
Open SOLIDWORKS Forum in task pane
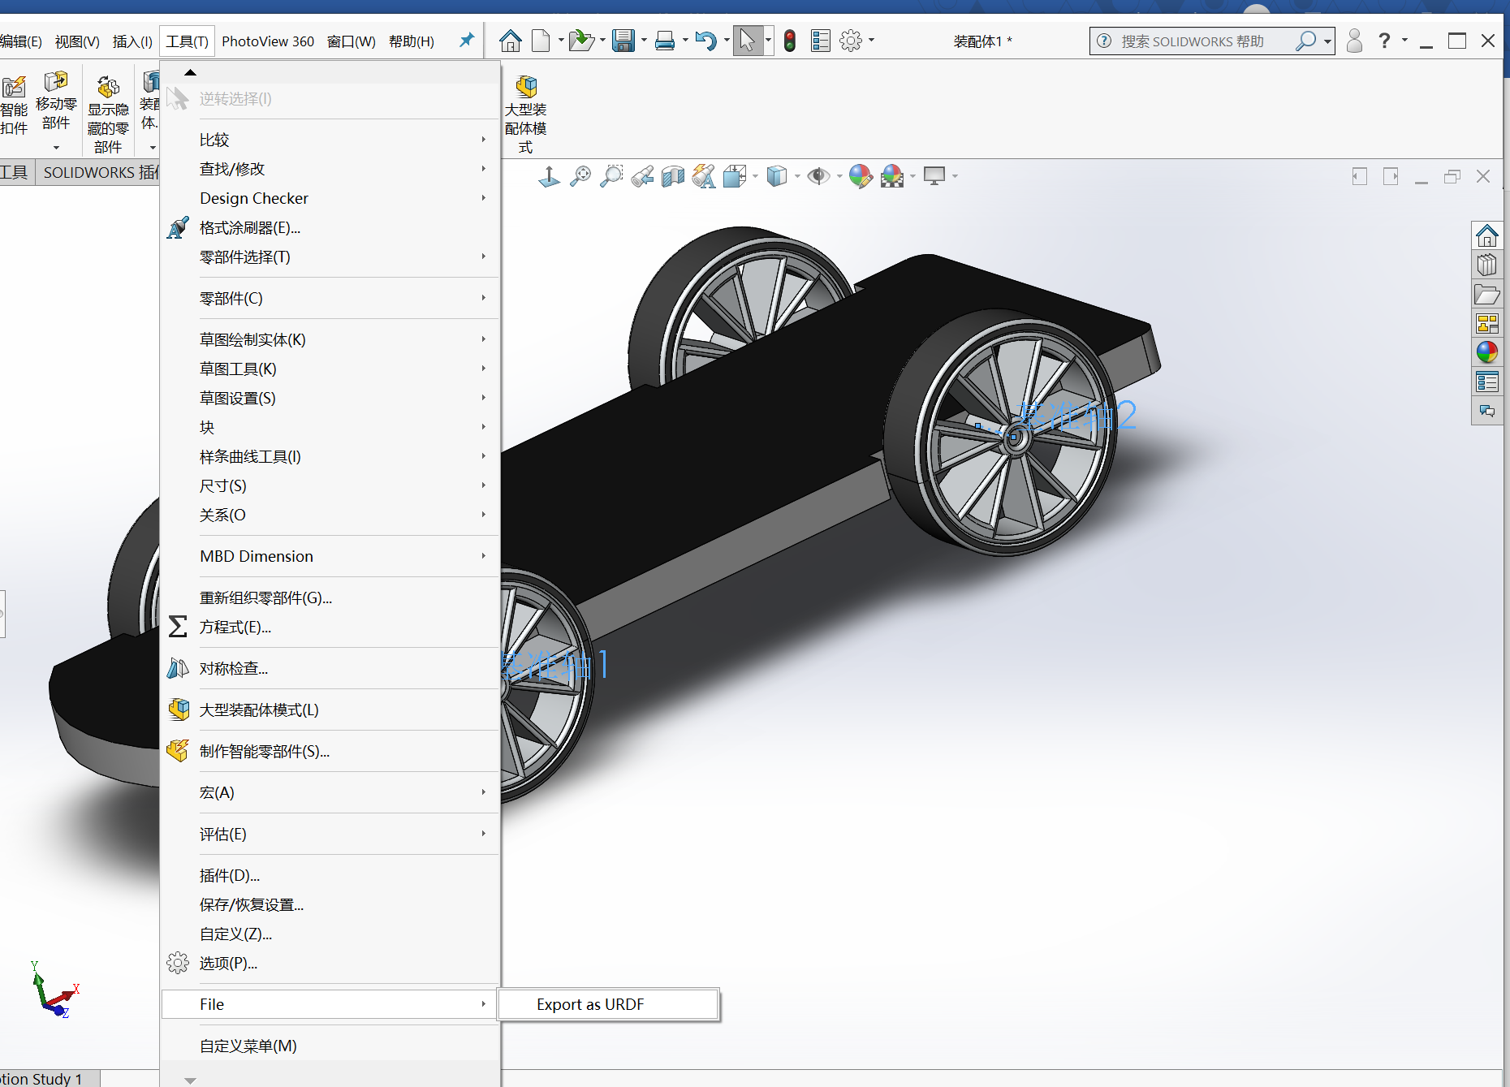1486,411
